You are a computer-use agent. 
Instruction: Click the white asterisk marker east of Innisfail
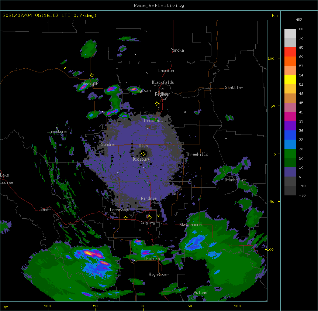pos(185,112)
